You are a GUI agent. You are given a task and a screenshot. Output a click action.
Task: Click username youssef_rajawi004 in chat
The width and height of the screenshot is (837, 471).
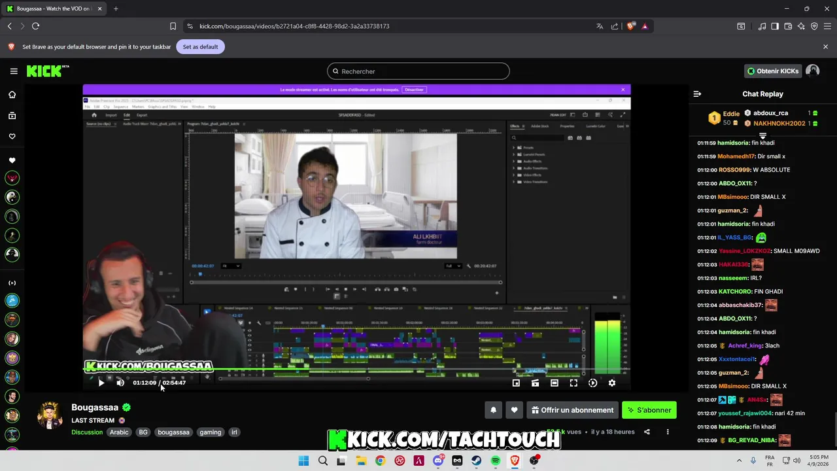(x=745, y=413)
